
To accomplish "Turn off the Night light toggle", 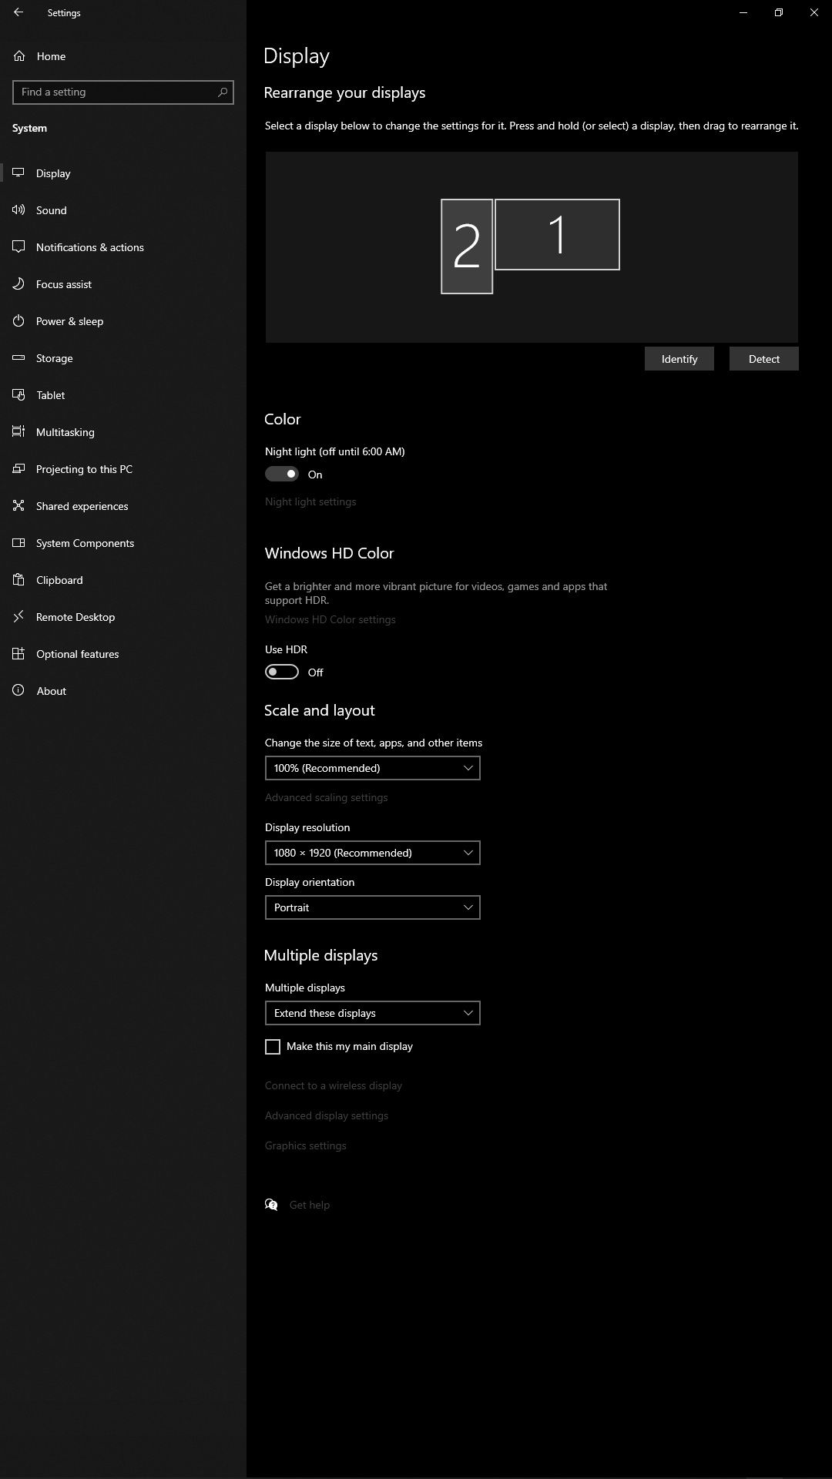I will [282, 474].
